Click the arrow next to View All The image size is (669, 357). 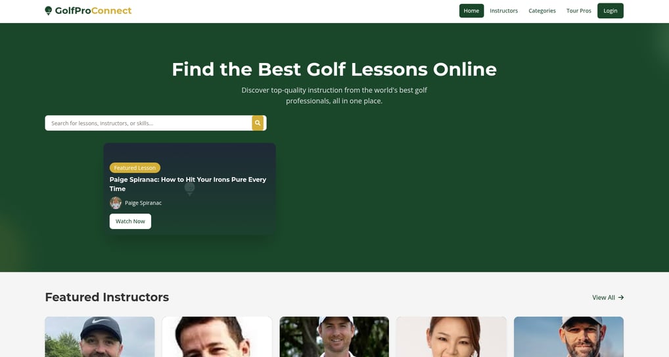621,297
